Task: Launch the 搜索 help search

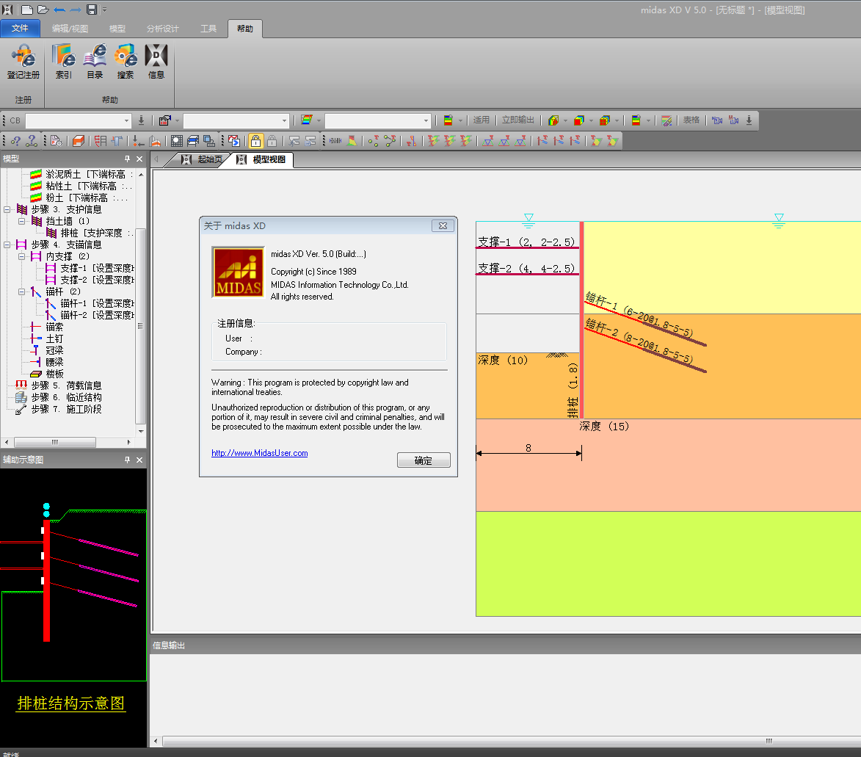Action: 126,62
